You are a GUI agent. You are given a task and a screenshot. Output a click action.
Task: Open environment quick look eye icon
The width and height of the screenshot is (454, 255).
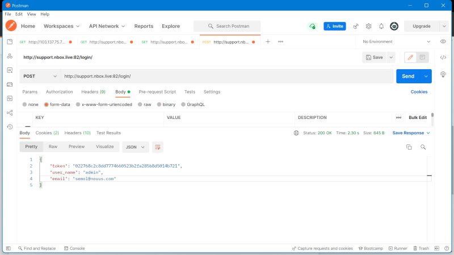click(443, 41)
